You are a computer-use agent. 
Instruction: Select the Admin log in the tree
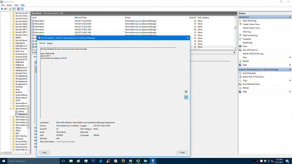click(x=21, y=112)
